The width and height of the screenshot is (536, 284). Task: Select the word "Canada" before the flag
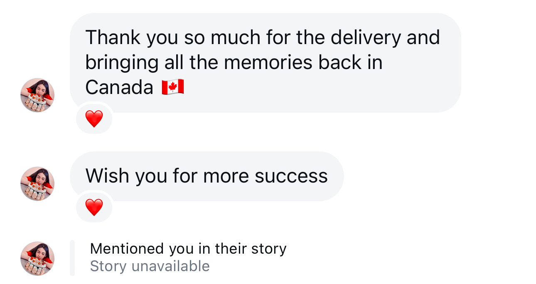[x=119, y=87]
